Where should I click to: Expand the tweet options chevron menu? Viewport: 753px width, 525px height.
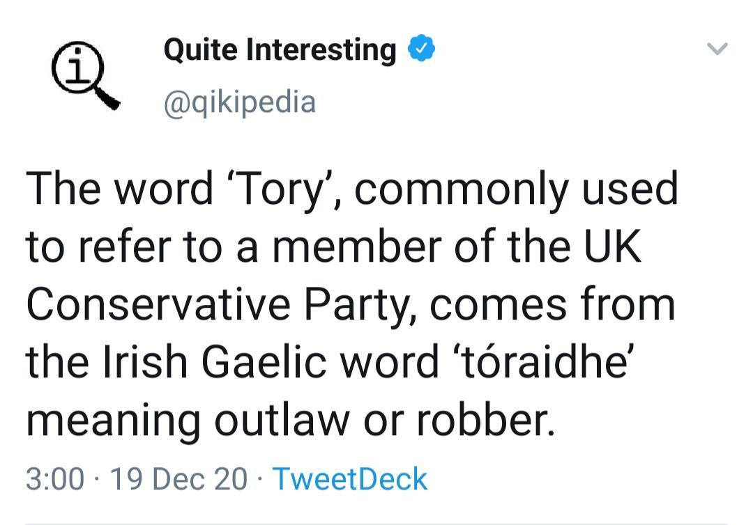click(x=717, y=49)
